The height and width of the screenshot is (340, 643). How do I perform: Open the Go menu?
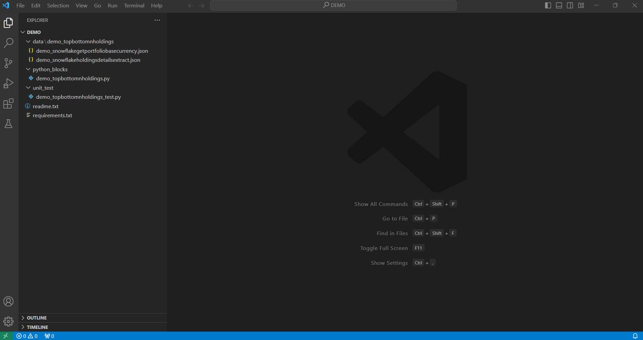[98, 5]
